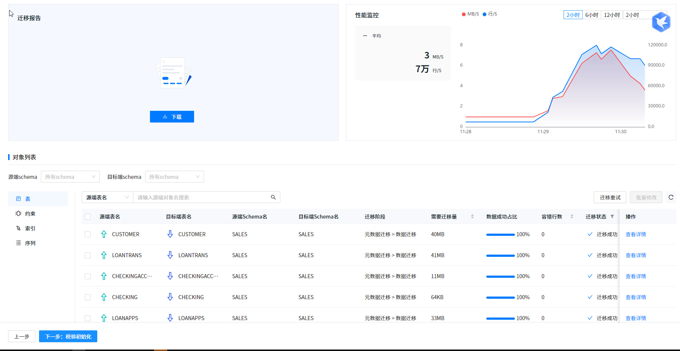Click the 64KB value in CHECKING row
680x351 pixels.
[x=437, y=297]
